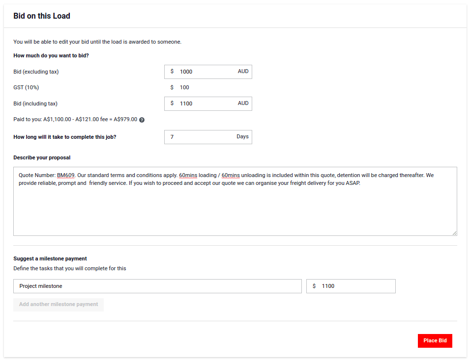Click the Project milestone description field
470x360 pixels.
click(157, 286)
